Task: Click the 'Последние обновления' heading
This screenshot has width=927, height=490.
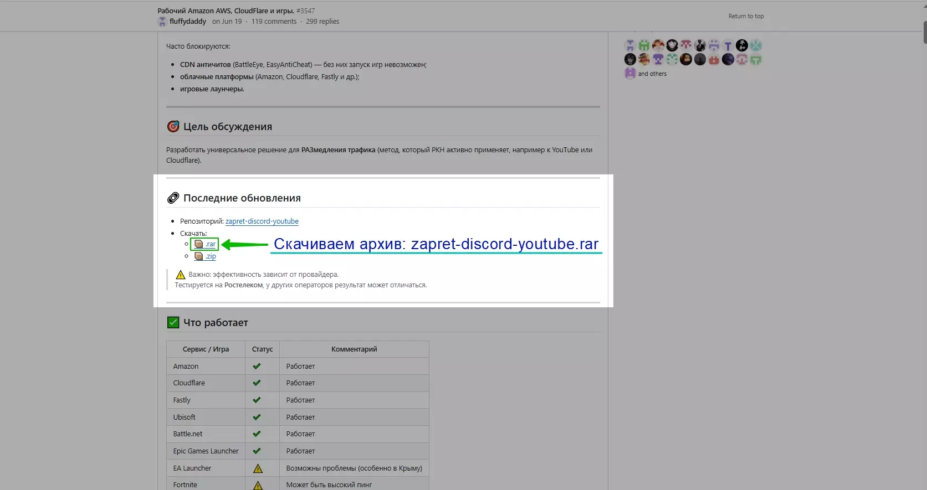Action: coord(242,198)
